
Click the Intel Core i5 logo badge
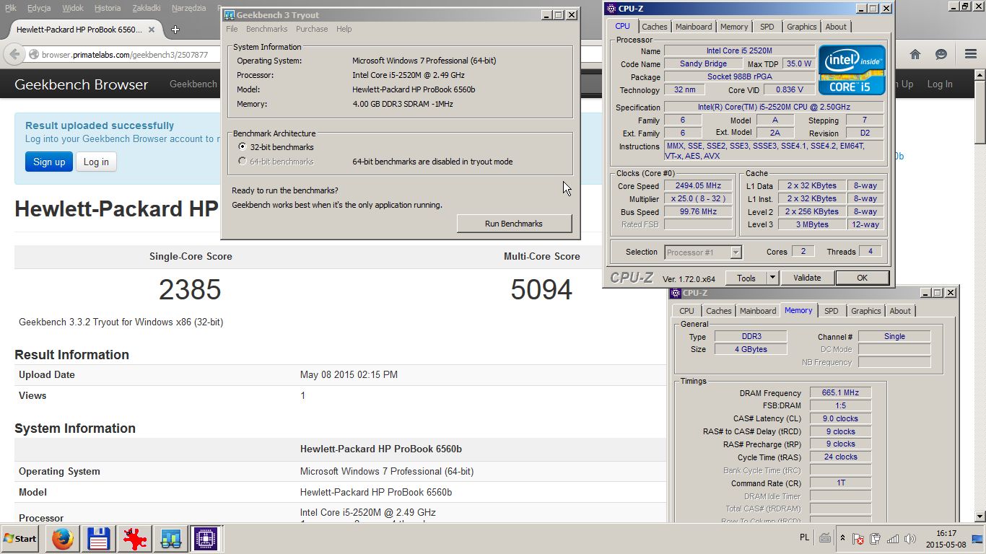tap(852, 70)
